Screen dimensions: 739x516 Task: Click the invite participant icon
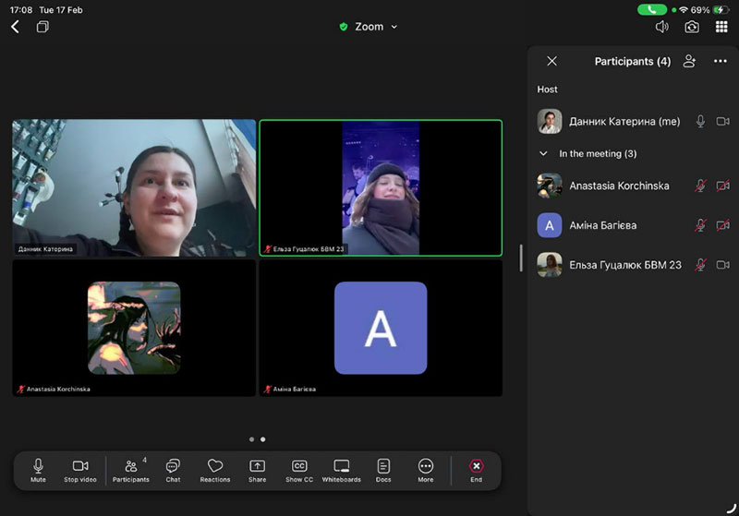pyautogui.click(x=689, y=62)
